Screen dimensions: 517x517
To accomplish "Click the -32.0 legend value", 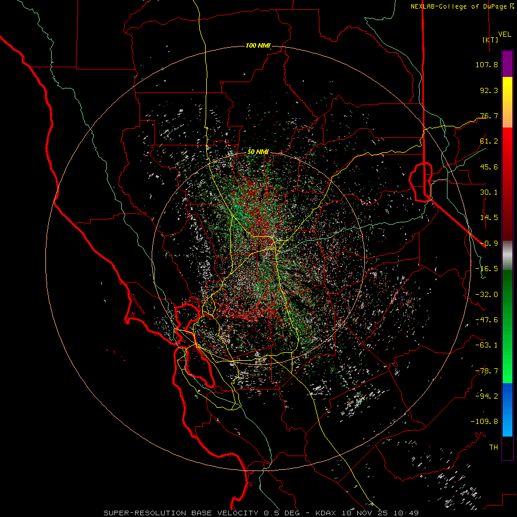I will [x=487, y=295].
